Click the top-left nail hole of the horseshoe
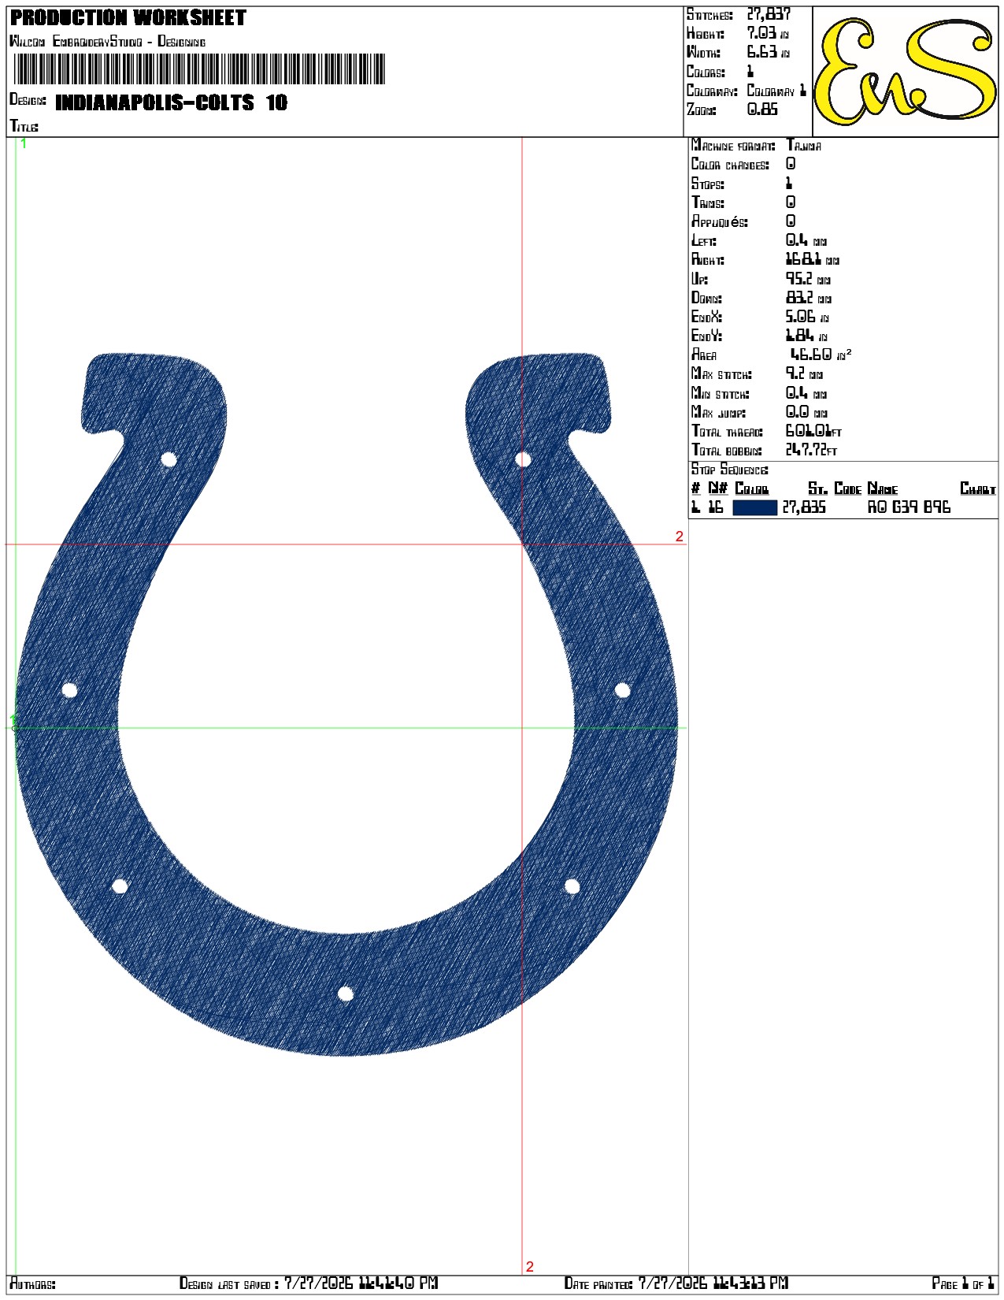1004x1300 pixels. (169, 459)
